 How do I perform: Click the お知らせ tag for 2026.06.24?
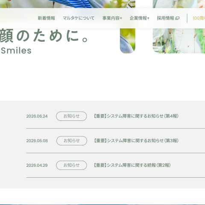71,116
